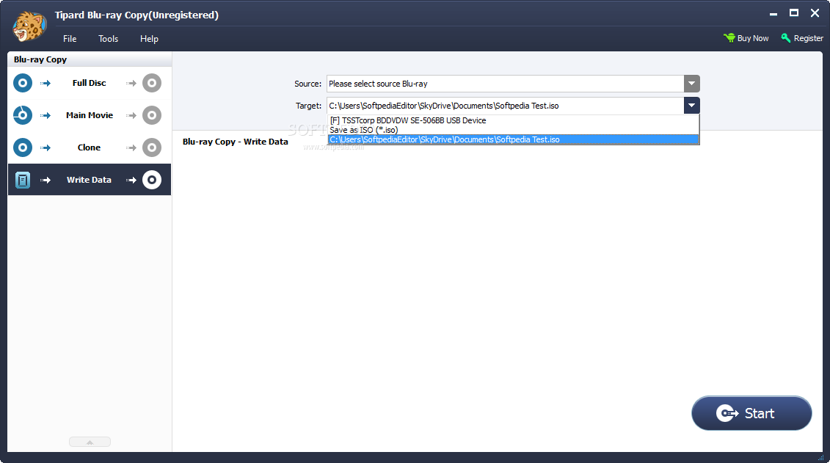830x463 pixels.
Task: Choose Save as ISO (*.iso) option
Action: point(514,130)
